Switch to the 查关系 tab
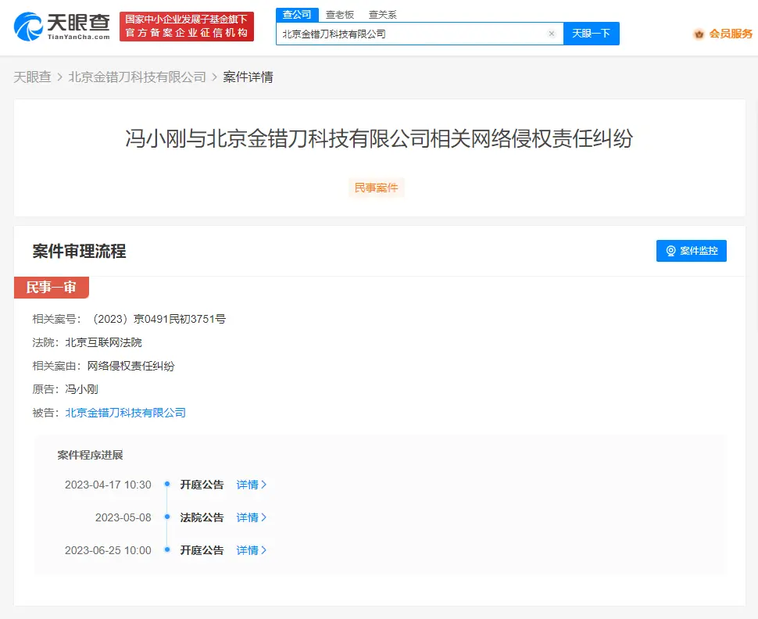The width and height of the screenshot is (758, 619). (382, 15)
